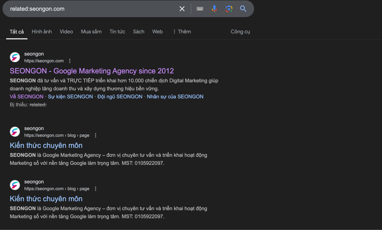Open the Công cụ tools button
Screen dimensions: 382x230
[x=240, y=32]
